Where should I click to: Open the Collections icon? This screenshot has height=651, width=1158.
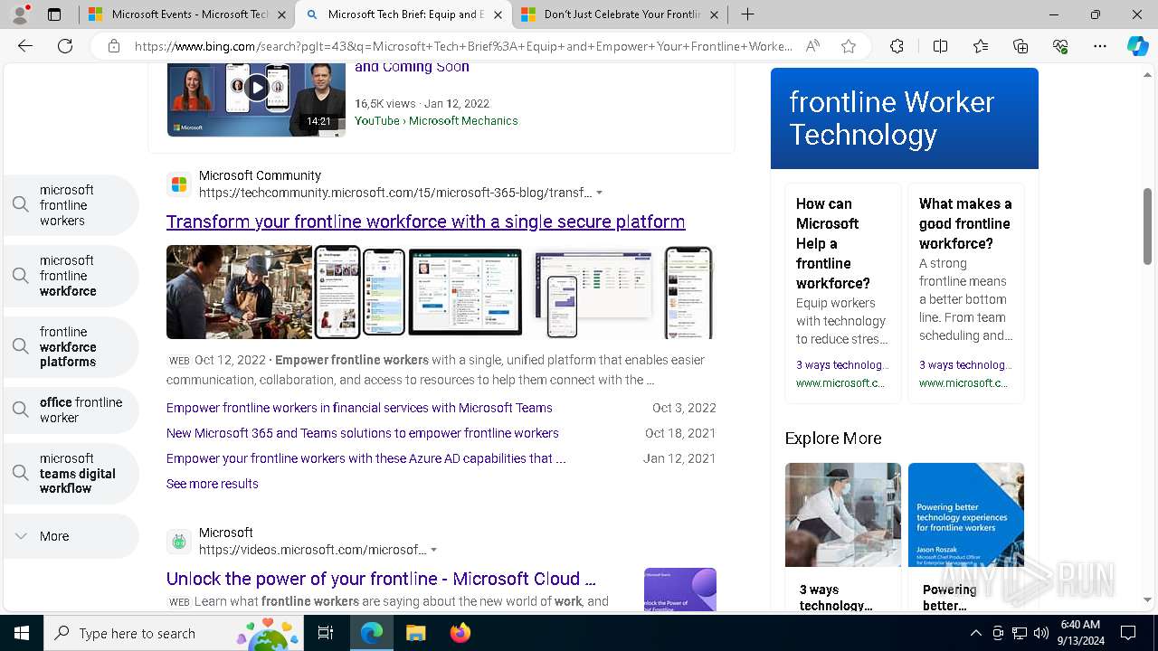click(1020, 46)
